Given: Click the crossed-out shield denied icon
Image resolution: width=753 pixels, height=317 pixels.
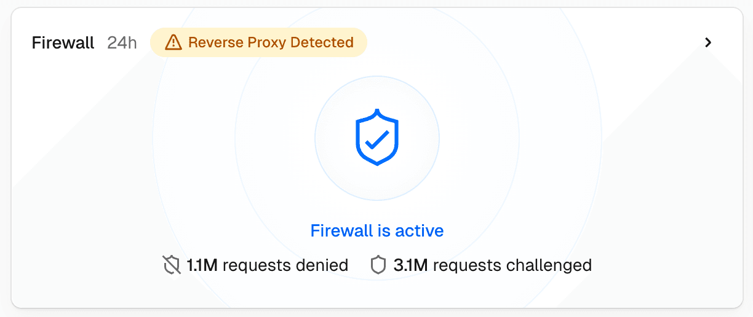Looking at the screenshot, I should [171, 265].
